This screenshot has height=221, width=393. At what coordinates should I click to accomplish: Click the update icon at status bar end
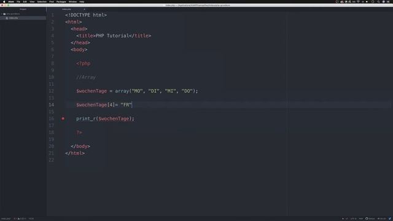click(x=390, y=219)
